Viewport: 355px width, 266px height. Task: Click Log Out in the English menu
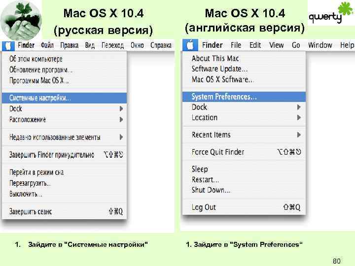[x=204, y=207]
